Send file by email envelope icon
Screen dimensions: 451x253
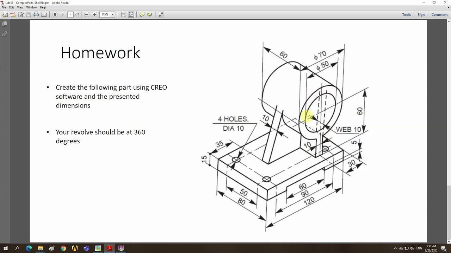[44, 14]
